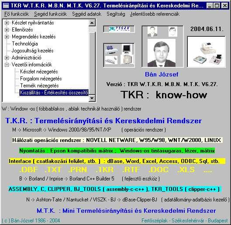Click the Borland C++ Builder 5 line
The width and height of the screenshot is (231, 225).
pos(90,179)
